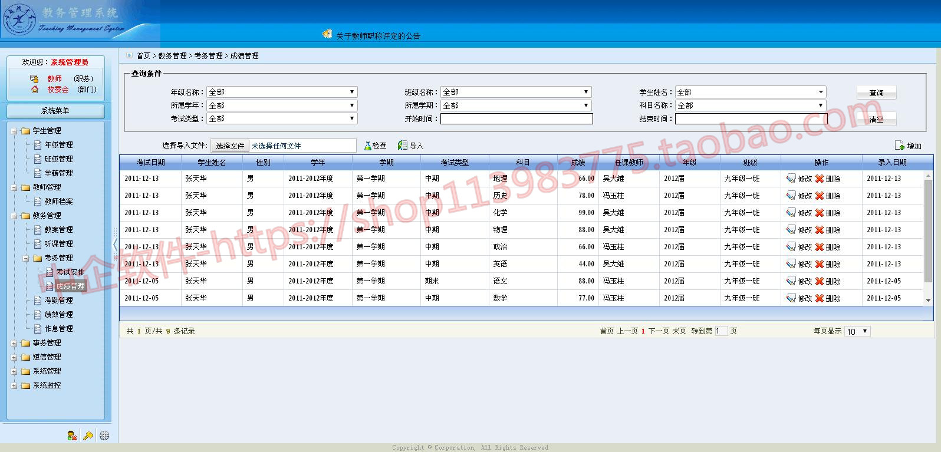
Task: Click the 系统菜单 panel header
Action: pyautogui.click(x=55, y=111)
